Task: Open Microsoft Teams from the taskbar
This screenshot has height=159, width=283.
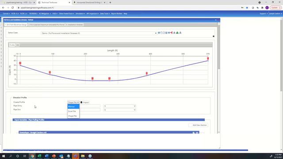Action: pos(76,156)
